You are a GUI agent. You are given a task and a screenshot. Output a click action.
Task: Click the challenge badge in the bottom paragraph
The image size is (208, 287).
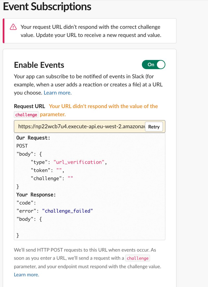click(x=138, y=258)
